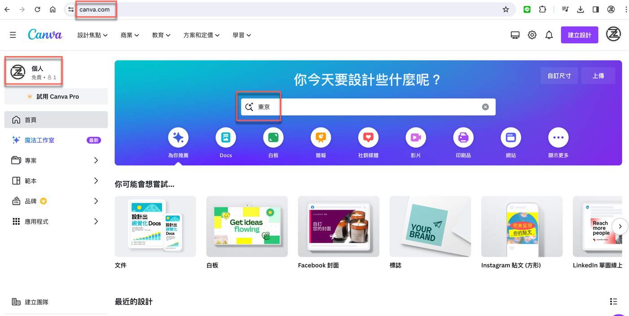Select the 影片 video category icon
This screenshot has width=629, height=316.
coord(416,138)
